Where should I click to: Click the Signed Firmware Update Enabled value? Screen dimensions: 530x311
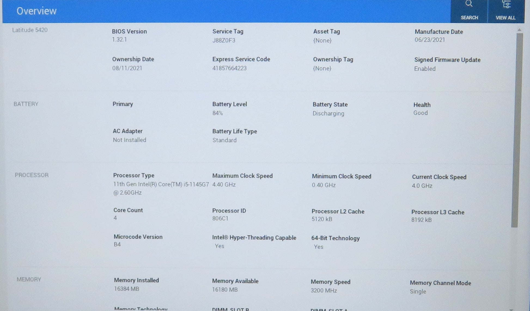click(425, 69)
